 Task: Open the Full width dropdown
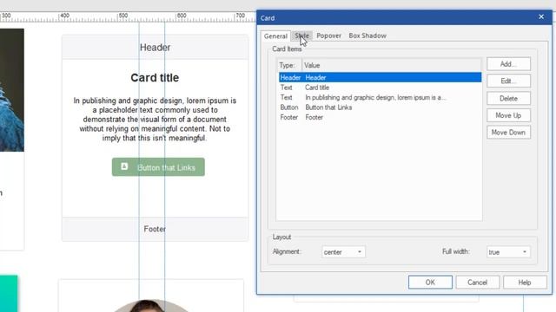pyautogui.click(x=508, y=252)
